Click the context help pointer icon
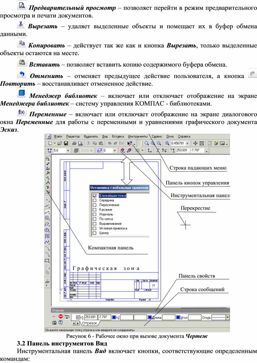Image resolution: width=257 pixels, height=363 pixels. (130, 144)
